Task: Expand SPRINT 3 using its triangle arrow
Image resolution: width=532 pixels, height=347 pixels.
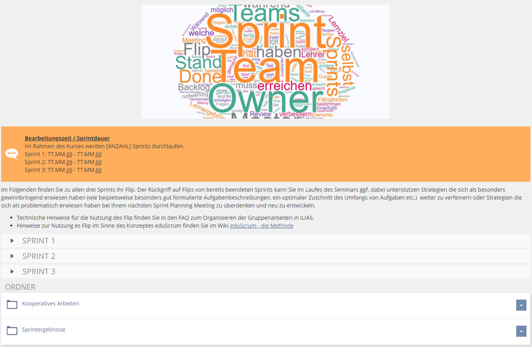Action: 12,272
